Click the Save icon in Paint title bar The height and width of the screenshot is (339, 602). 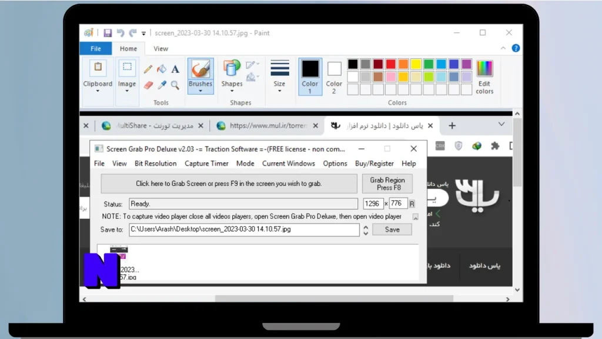pyautogui.click(x=108, y=33)
